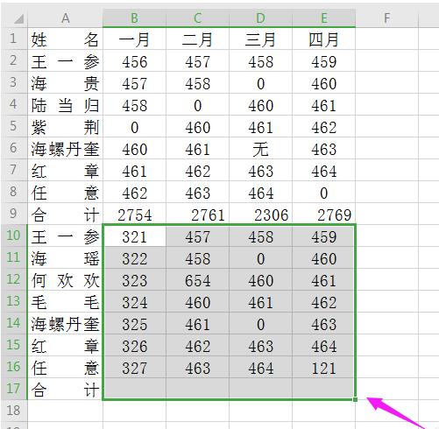Click cell with 无 in row 6

(x=260, y=149)
